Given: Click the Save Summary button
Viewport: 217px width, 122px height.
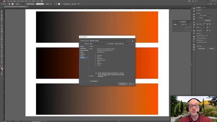Looking at the screenshot, I should 94,81.
